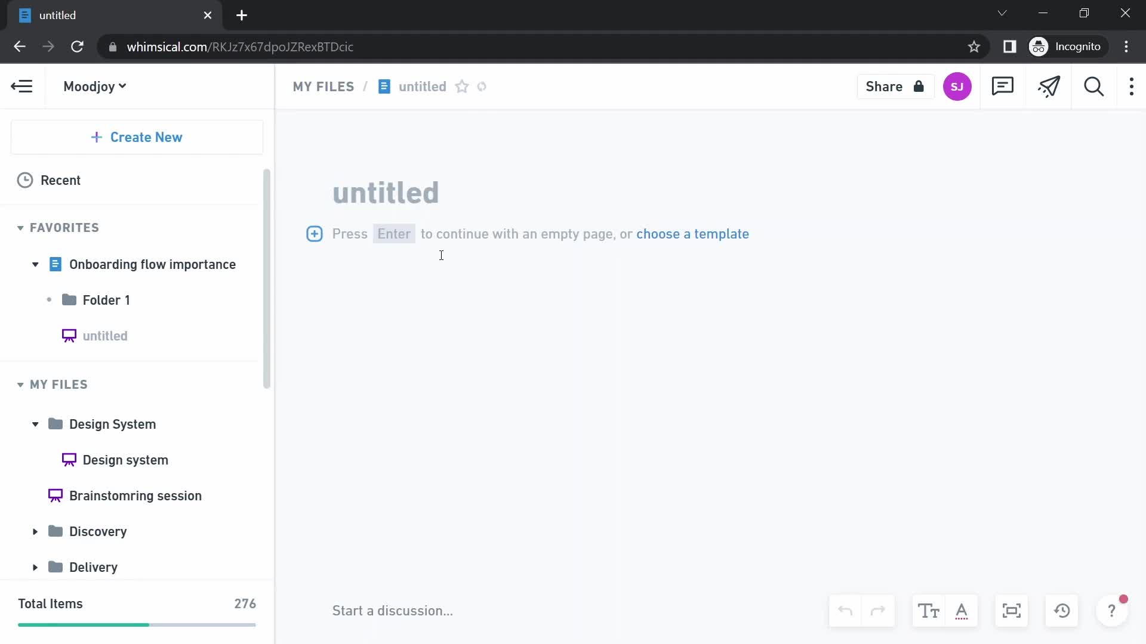Toggle focus mode frame icon

click(x=1012, y=611)
